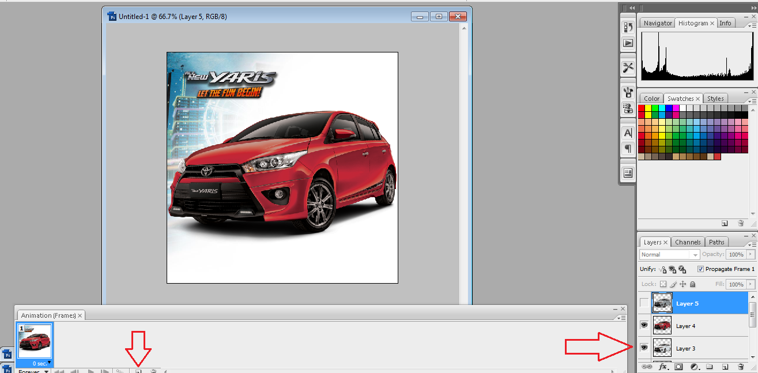The image size is (758, 373).
Task: Select the first animation frame button
Action: pos(59,371)
